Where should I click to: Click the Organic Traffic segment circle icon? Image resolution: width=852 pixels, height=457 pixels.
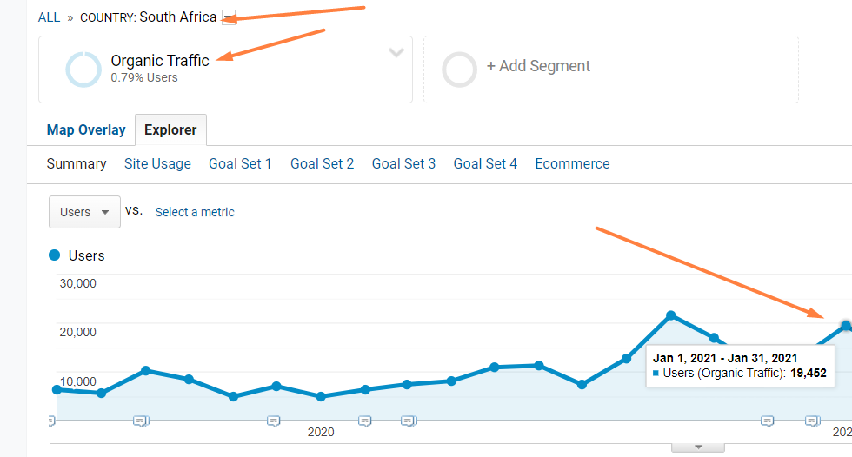tap(83, 70)
